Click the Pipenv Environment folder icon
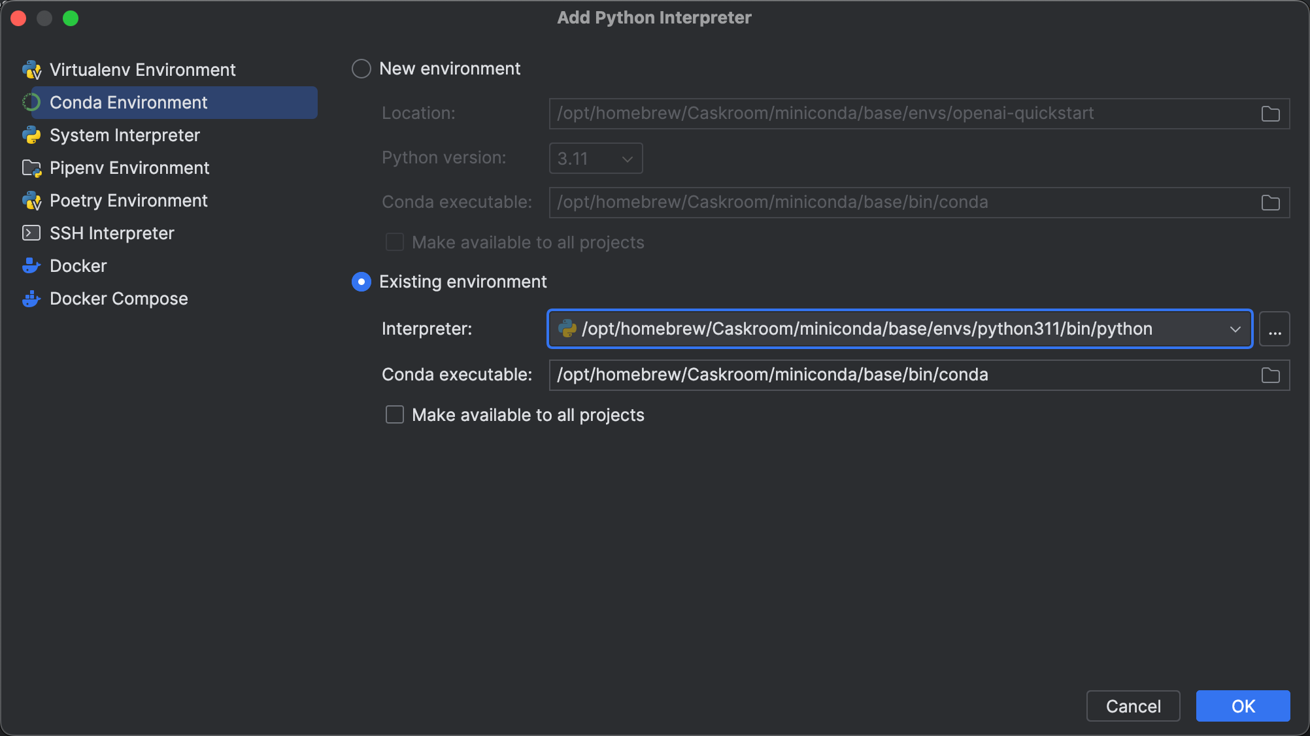Image resolution: width=1310 pixels, height=736 pixels. [x=31, y=168]
